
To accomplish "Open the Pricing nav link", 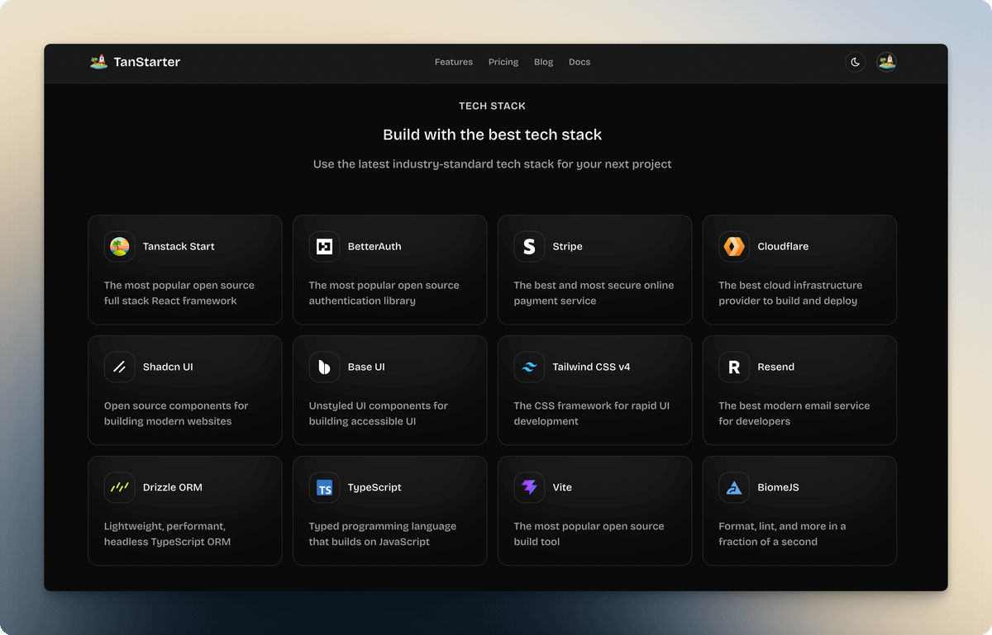I will pos(503,62).
